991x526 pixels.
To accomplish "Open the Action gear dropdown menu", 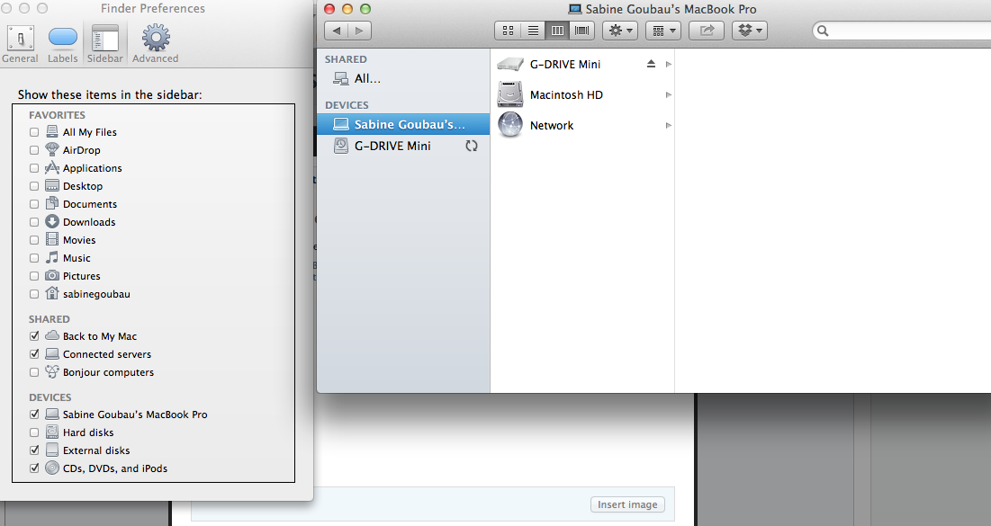I will (620, 31).
